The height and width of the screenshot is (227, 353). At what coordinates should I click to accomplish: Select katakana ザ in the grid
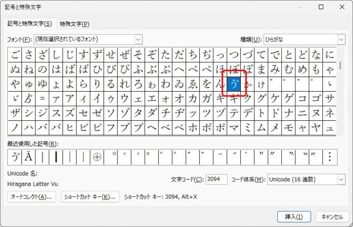[x=15, y=113]
